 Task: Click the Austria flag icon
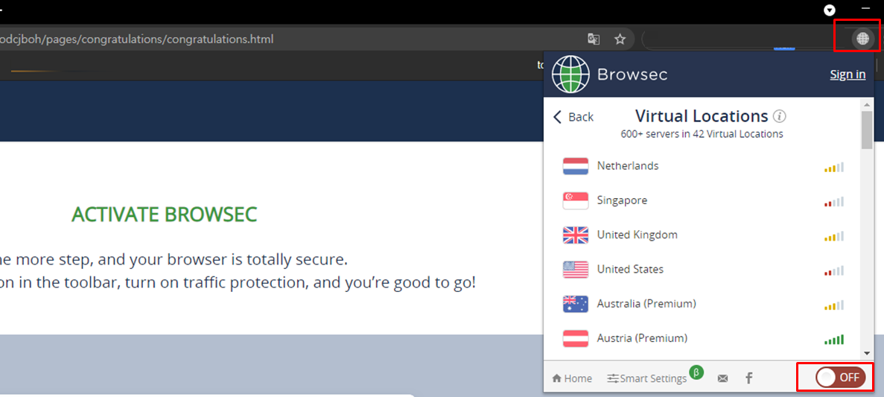575,338
